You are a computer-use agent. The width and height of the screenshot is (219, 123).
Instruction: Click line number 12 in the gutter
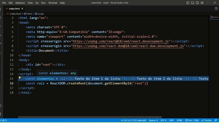click(11, 65)
